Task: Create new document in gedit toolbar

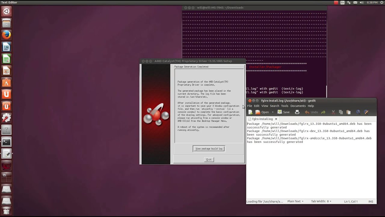Action: (x=250, y=112)
